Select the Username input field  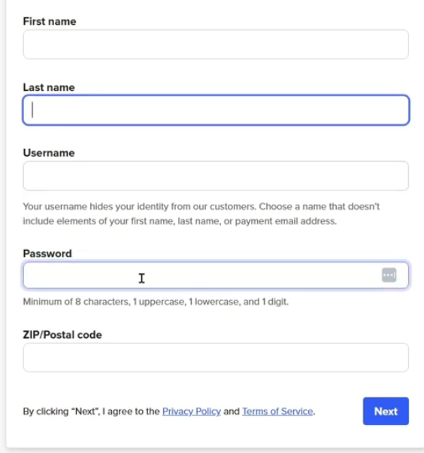[x=216, y=175]
